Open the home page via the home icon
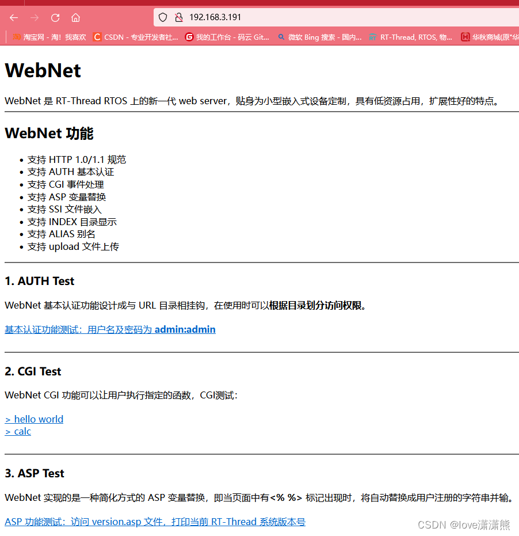Image resolution: width=519 pixels, height=536 pixels. click(x=75, y=17)
